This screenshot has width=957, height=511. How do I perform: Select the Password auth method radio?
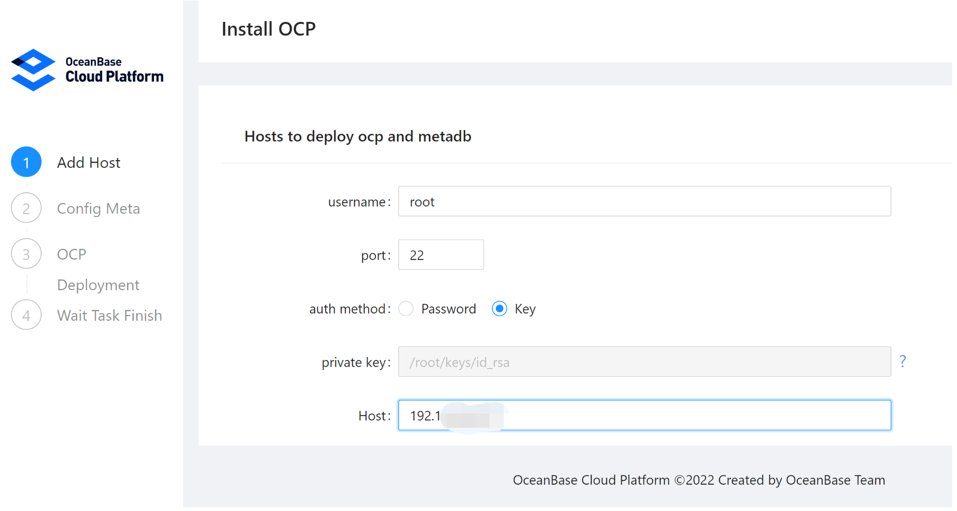[x=406, y=309]
